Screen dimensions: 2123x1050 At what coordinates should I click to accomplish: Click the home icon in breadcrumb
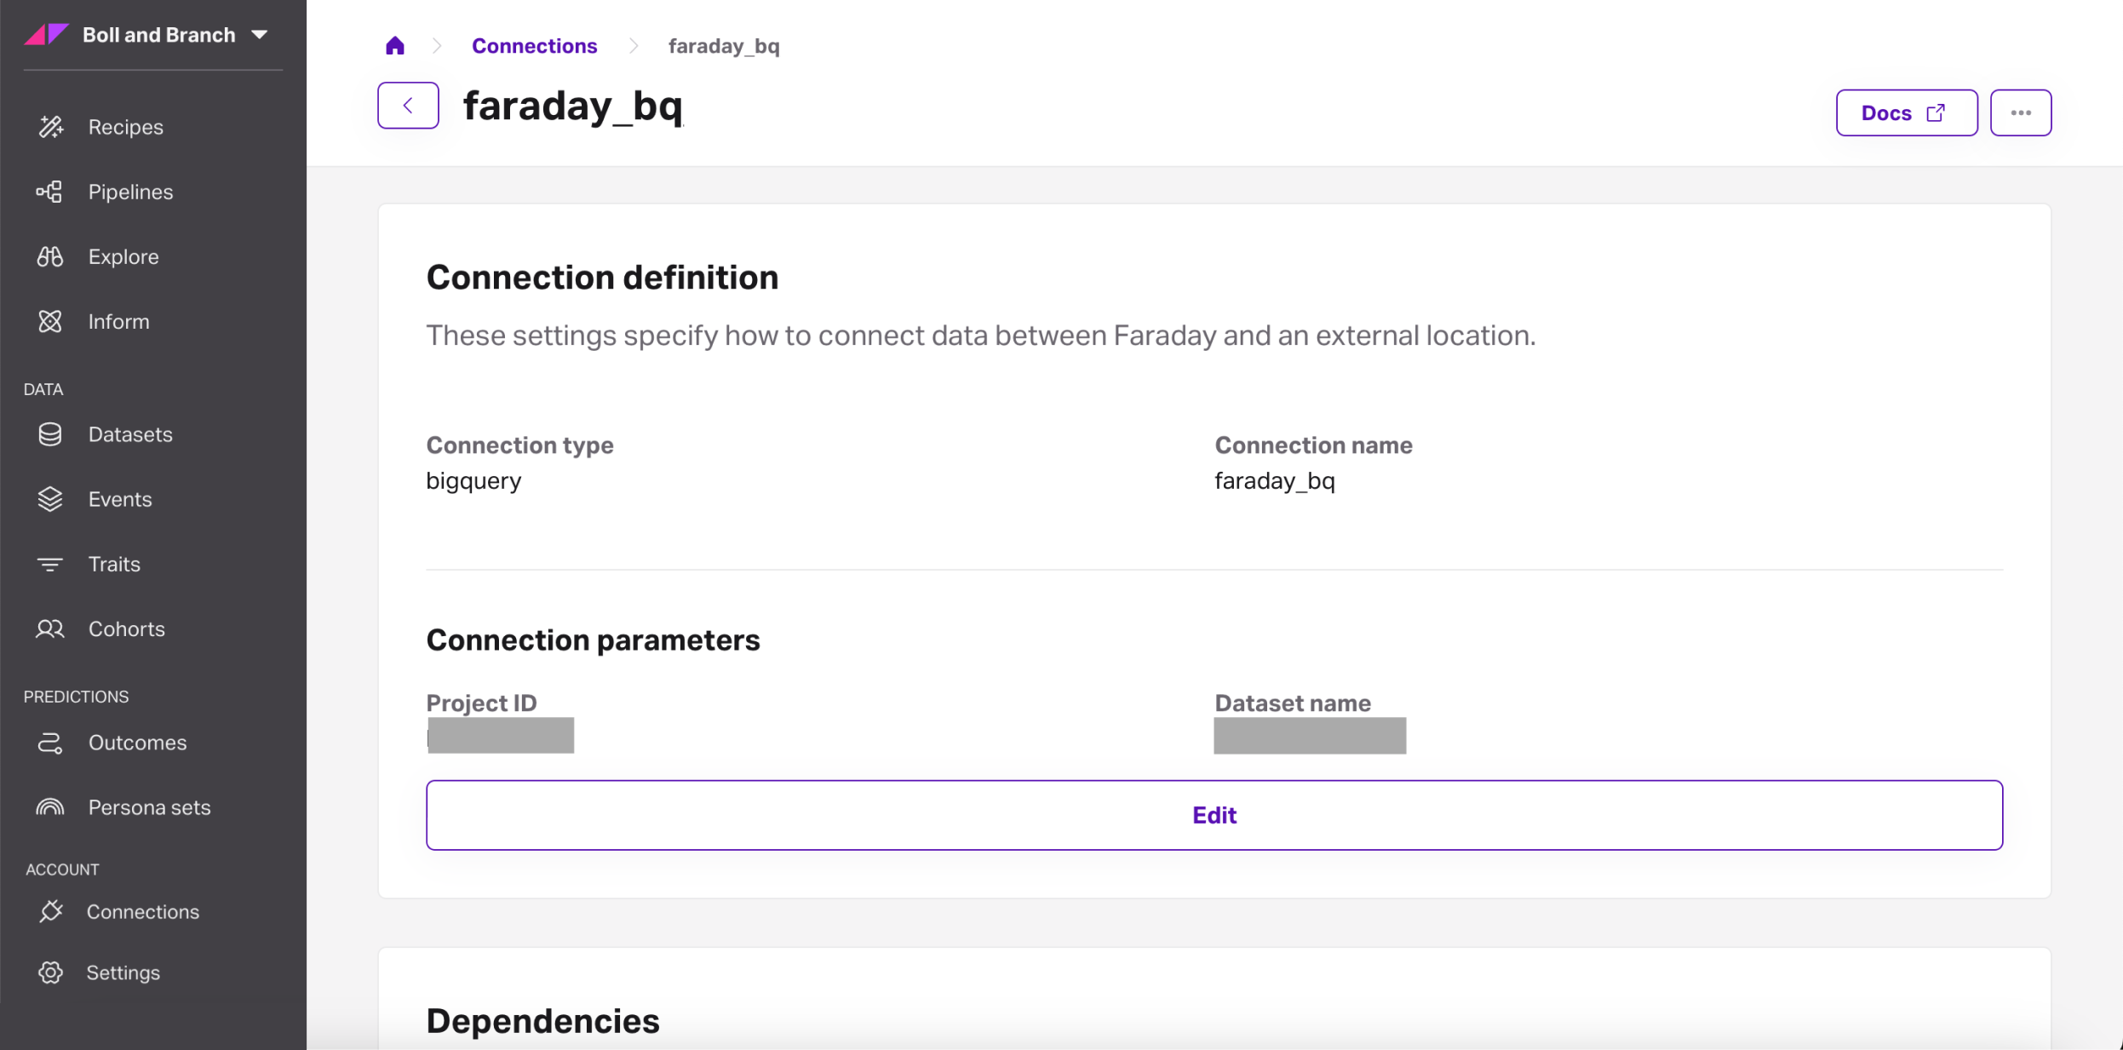[395, 46]
